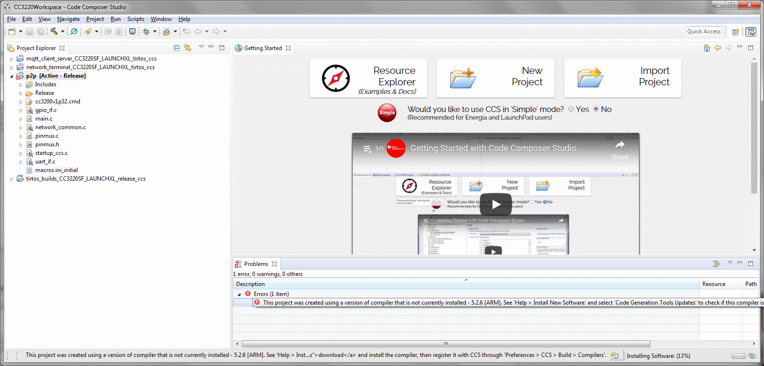Open the Problems View Menu triangle
This screenshot has height=366, width=764.
[x=730, y=263]
